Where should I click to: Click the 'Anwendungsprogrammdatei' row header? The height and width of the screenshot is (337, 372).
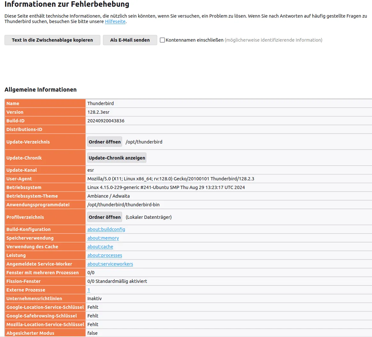(x=45, y=205)
